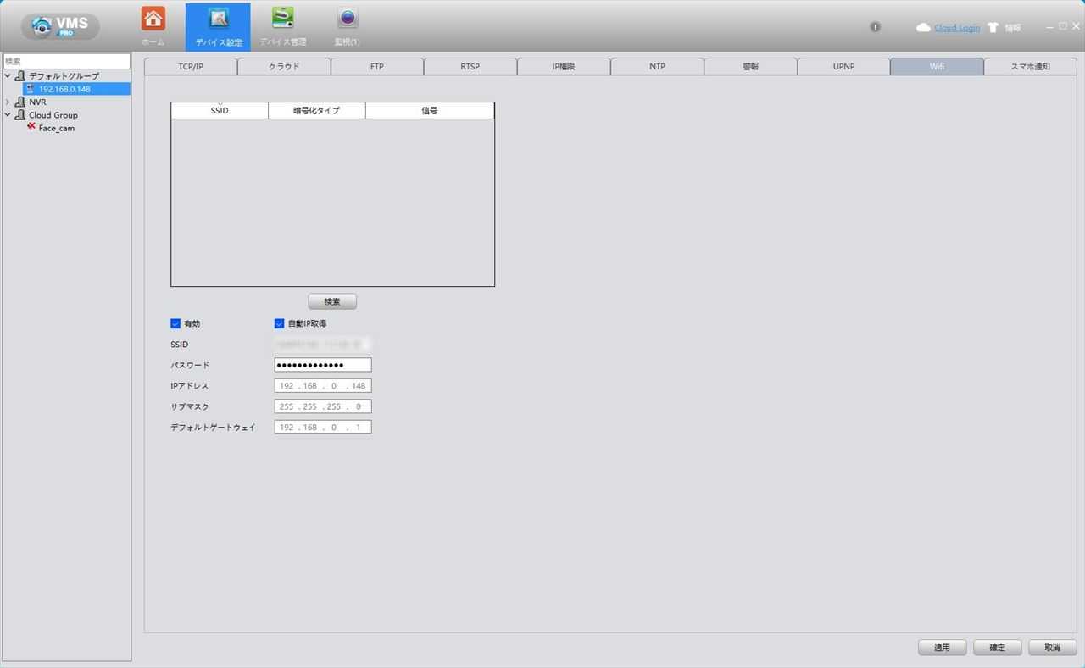The image size is (1085, 668).
Task: Collapse the Cloud Group tree node
Action: (x=8, y=115)
